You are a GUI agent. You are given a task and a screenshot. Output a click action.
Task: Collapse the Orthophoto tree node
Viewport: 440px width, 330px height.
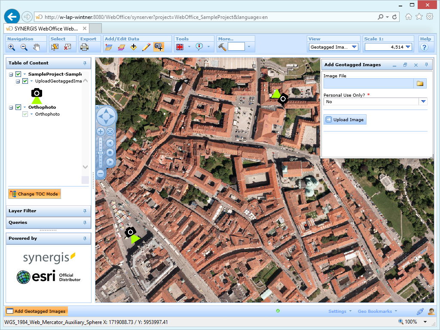pyautogui.click(x=11, y=107)
